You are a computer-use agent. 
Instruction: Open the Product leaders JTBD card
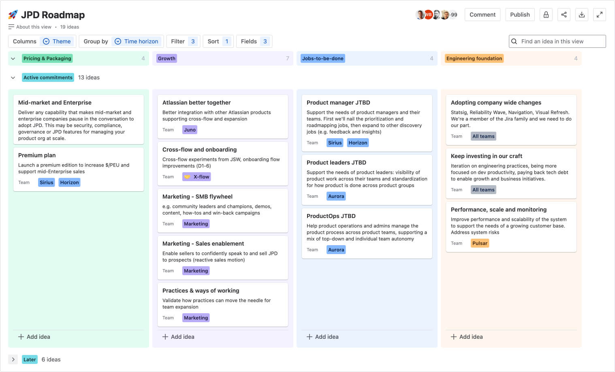point(367,180)
